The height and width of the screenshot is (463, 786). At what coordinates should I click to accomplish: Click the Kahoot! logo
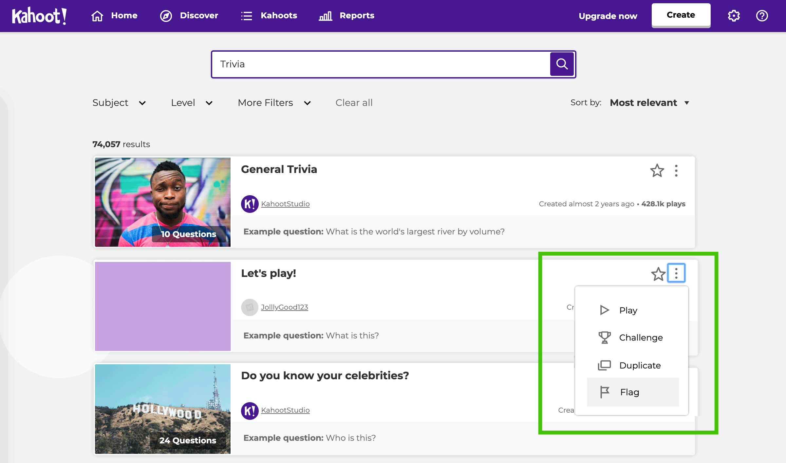[39, 16]
